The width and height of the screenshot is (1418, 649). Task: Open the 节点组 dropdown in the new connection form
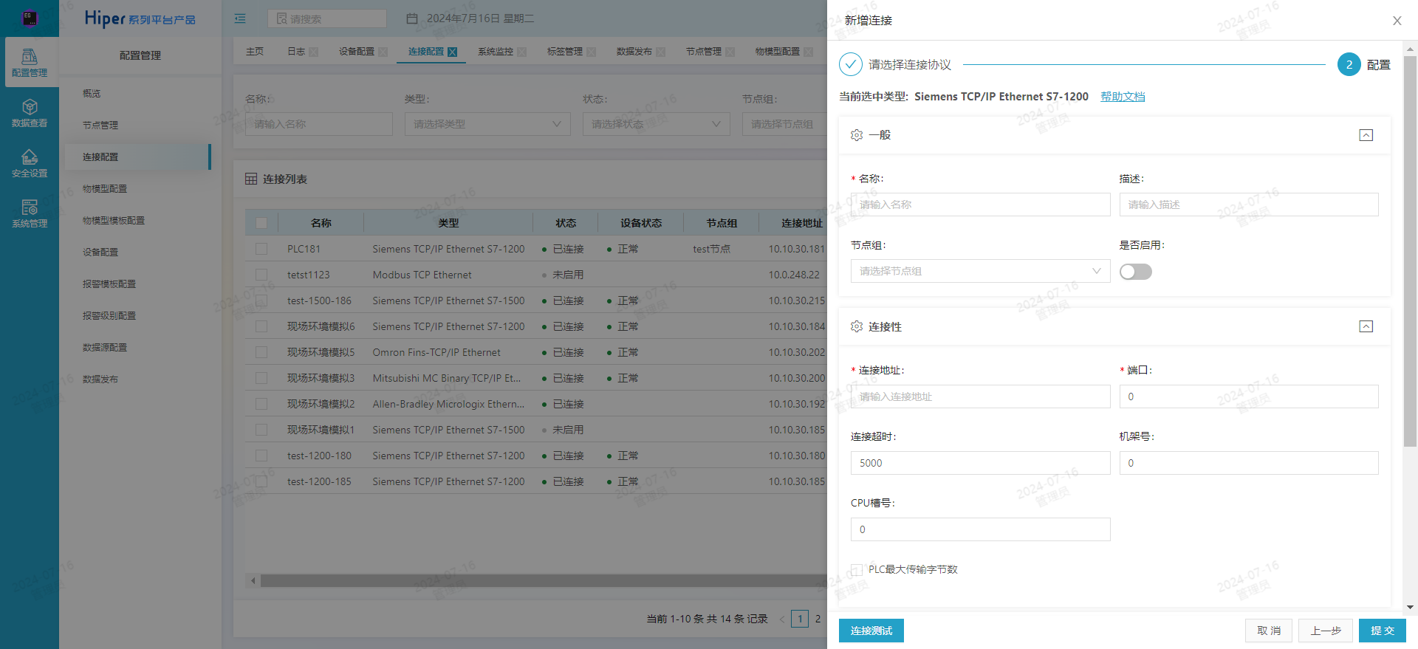point(980,271)
